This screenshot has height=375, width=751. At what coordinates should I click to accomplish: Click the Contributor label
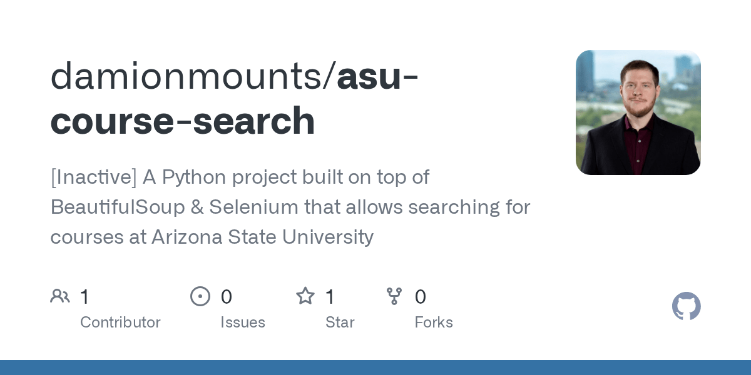pyautogui.click(x=120, y=322)
